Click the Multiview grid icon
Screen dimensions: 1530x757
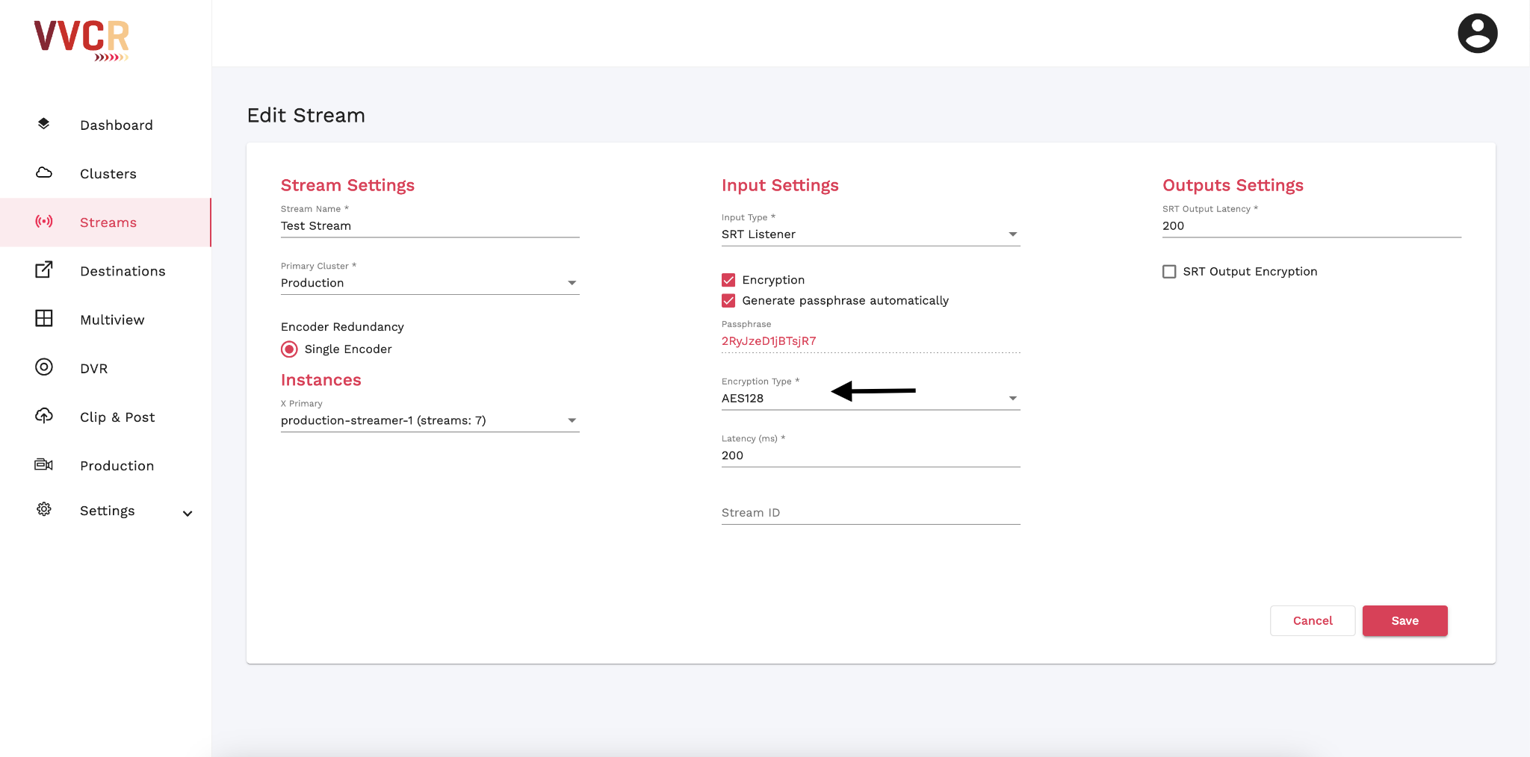click(44, 319)
